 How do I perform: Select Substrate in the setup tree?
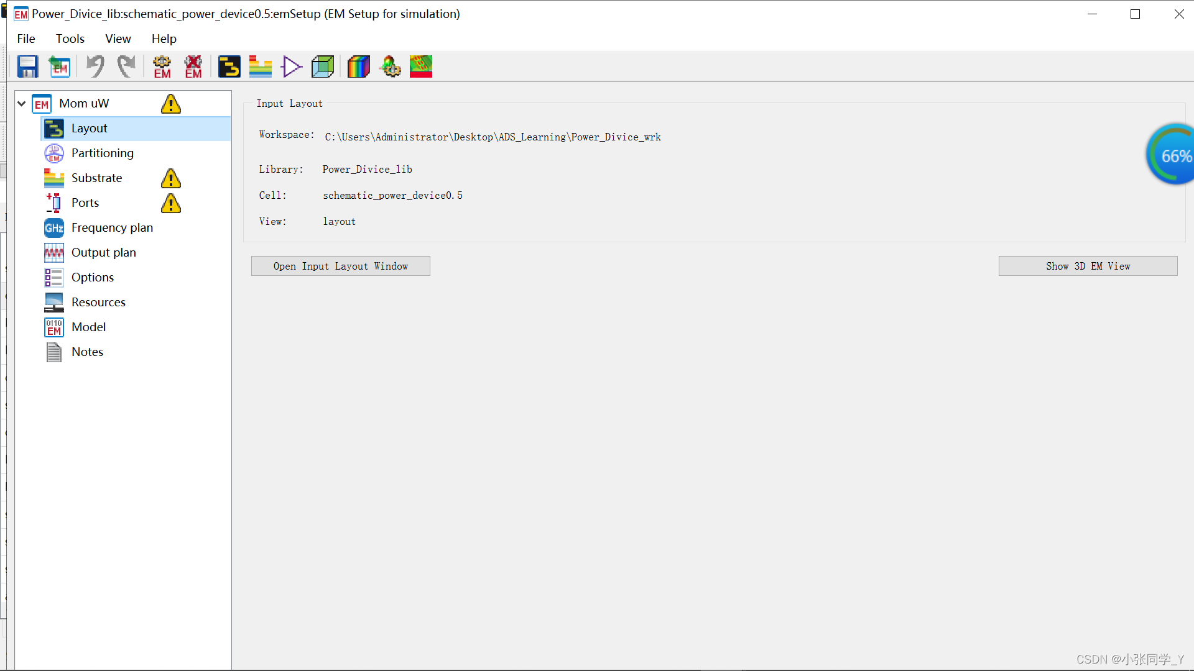pos(96,178)
